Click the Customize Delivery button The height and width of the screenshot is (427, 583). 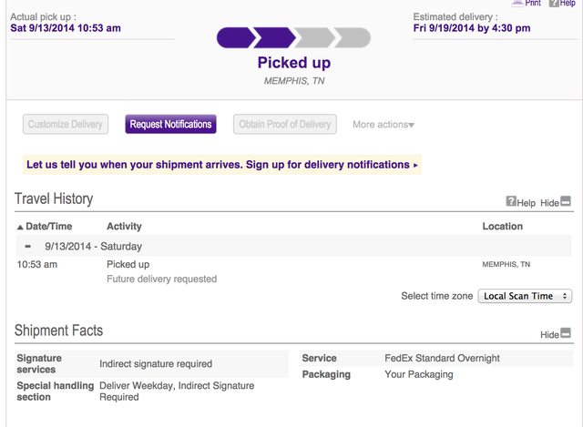[x=65, y=125]
